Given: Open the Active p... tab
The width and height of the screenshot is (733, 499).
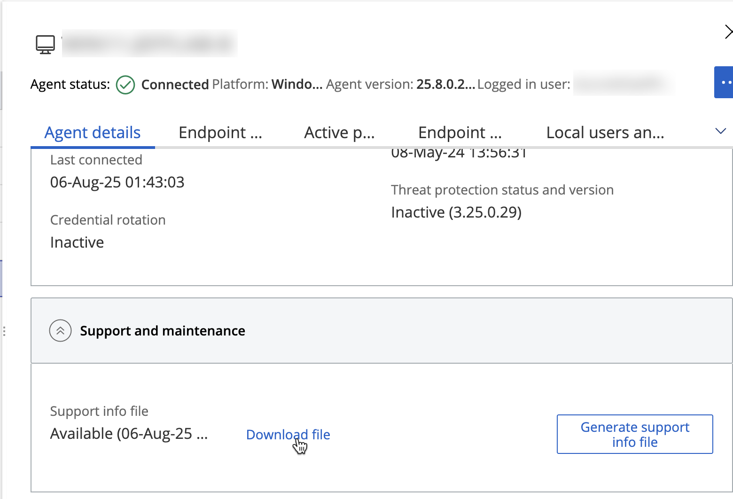Looking at the screenshot, I should 339,133.
